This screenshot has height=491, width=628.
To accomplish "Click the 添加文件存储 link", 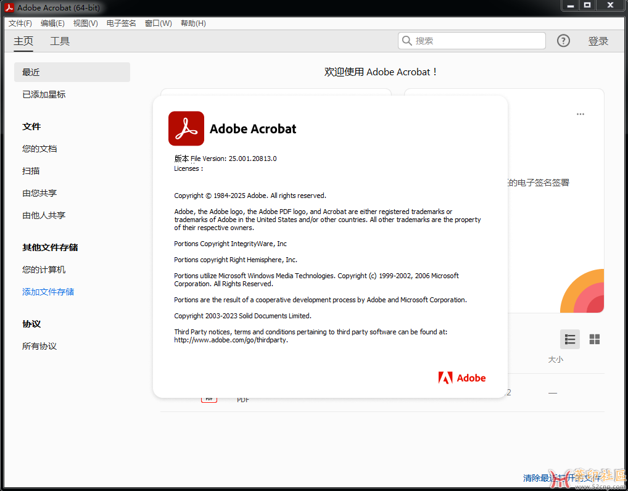I will (x=48, y=292).
